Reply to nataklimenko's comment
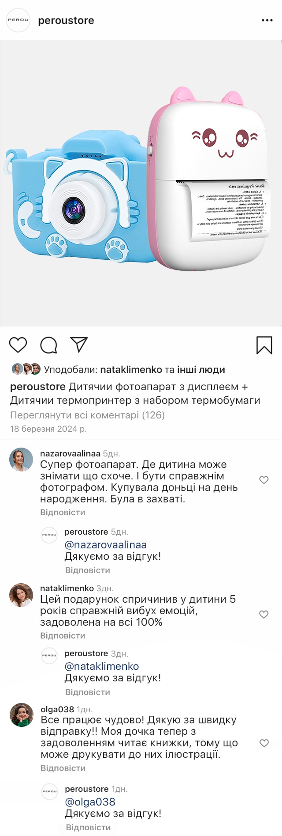The image size is (282, 836). tap(63, 636)
